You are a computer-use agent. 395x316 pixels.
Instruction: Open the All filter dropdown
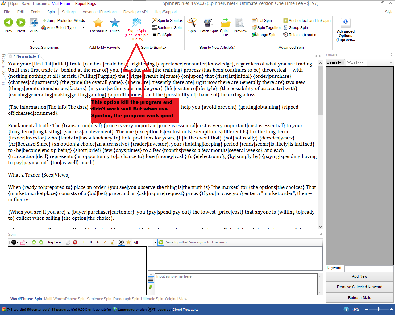155,243
